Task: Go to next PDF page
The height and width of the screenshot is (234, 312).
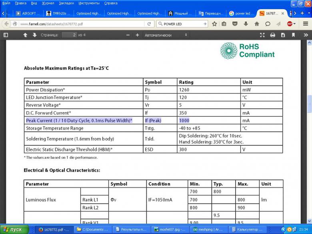Action: click(34, 35)
